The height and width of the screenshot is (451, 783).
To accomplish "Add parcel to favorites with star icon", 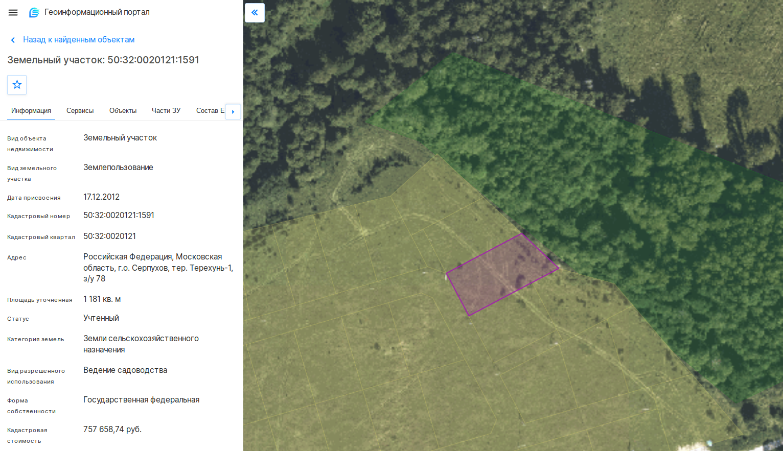I will point(17,85).
